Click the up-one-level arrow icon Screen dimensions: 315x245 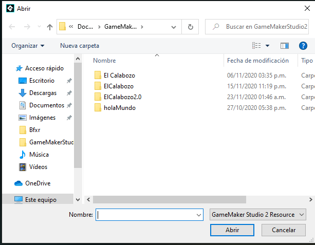tap(50, 27)
